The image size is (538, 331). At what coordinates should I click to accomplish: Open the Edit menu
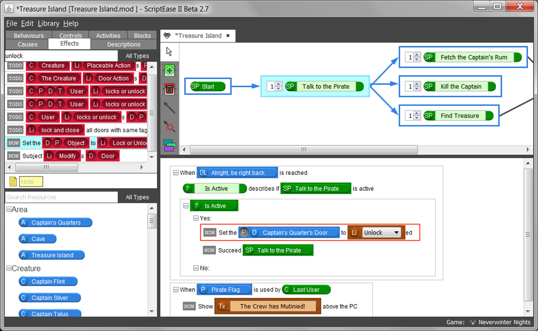point(27,23)
